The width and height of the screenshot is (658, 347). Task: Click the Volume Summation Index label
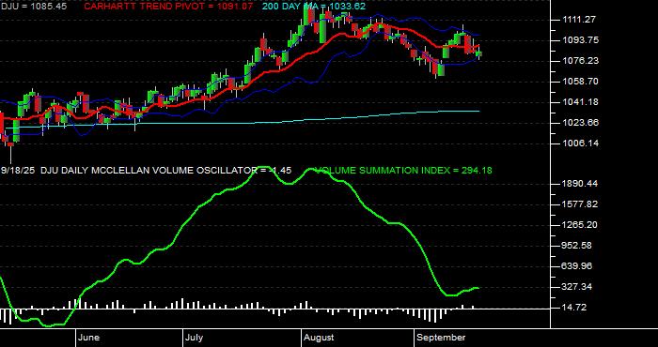point(403,171)
